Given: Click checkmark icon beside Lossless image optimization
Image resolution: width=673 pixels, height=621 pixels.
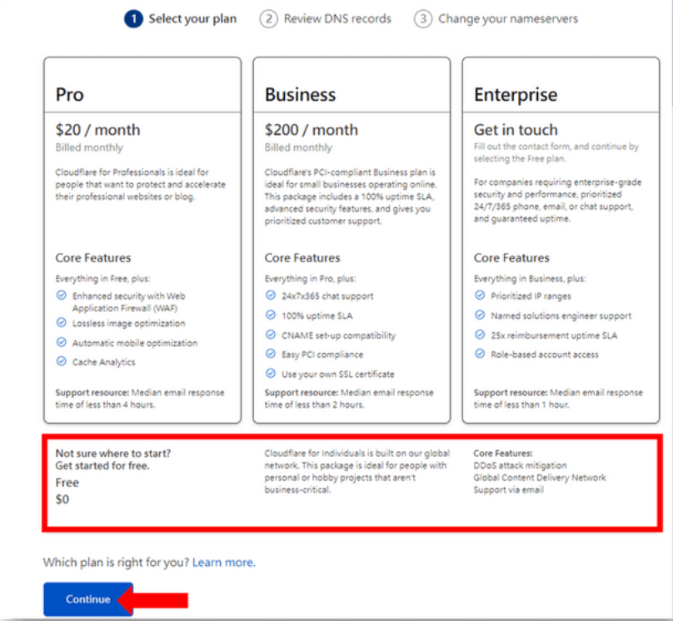Looking at the screenshot, I should [61, 323].
